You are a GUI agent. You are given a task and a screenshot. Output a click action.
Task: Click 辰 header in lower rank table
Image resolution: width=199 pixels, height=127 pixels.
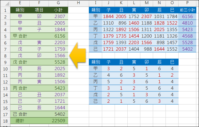click(159, 62)
